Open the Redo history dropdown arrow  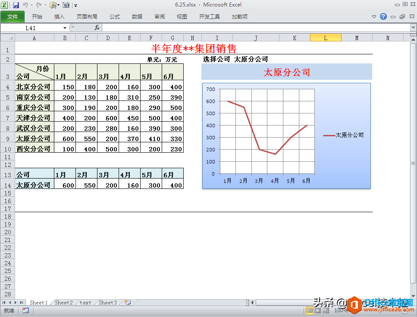pos(45,5)
